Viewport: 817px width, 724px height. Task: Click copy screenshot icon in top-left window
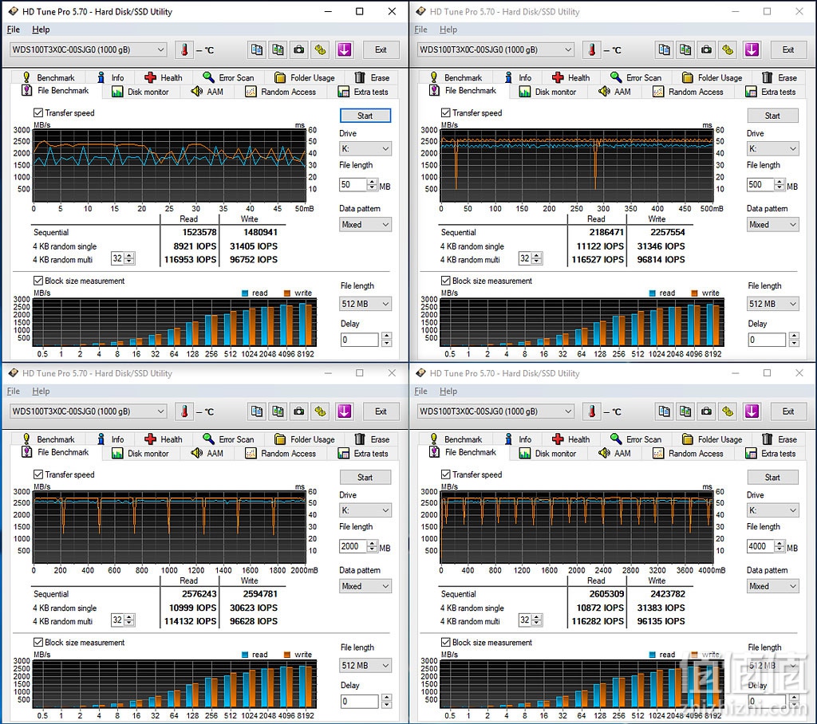(278, 49)
